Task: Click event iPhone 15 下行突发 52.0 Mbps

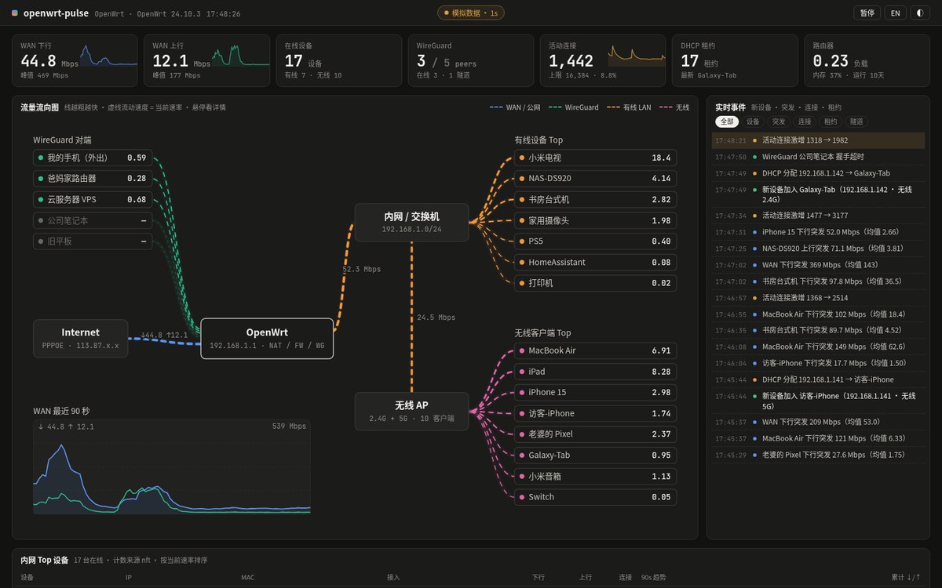Action: [x=818, y=232]
